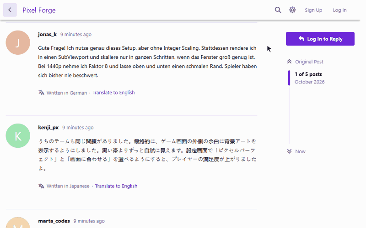
Task: Click the double-down chevron icon beside Now
Action: [289, 151]
